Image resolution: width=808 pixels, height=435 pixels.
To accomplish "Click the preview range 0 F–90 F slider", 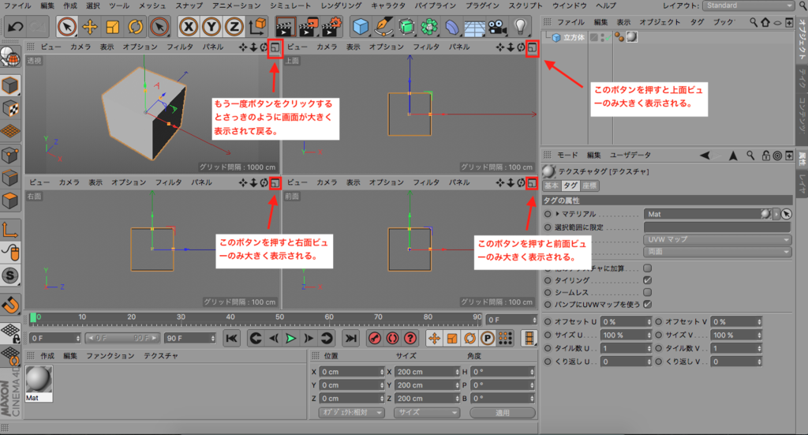I will pos(122,338).
